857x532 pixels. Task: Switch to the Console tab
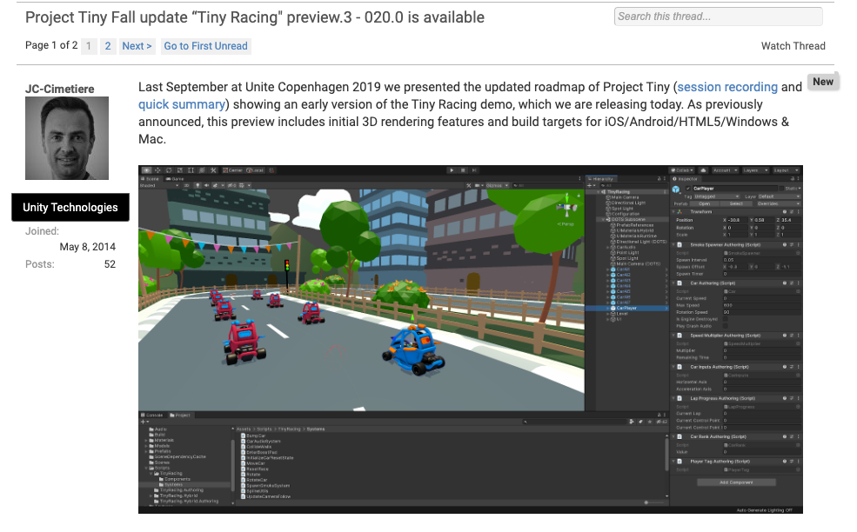tap(153, 415)
